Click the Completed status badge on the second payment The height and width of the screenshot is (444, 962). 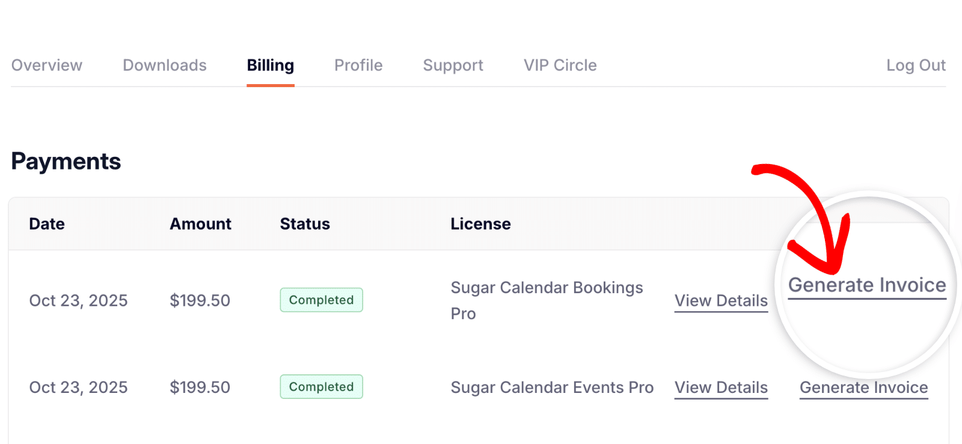point(321,386)
